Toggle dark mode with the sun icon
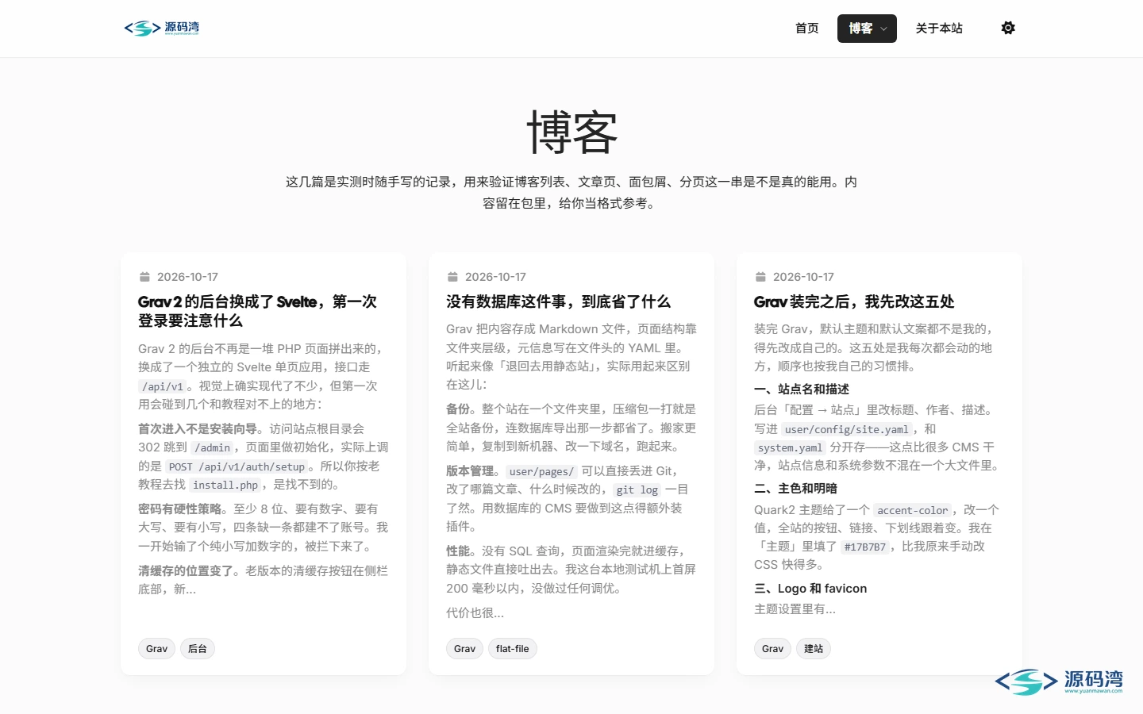1143x714 pixels. pyautogui.click(x=1008, y=28)
